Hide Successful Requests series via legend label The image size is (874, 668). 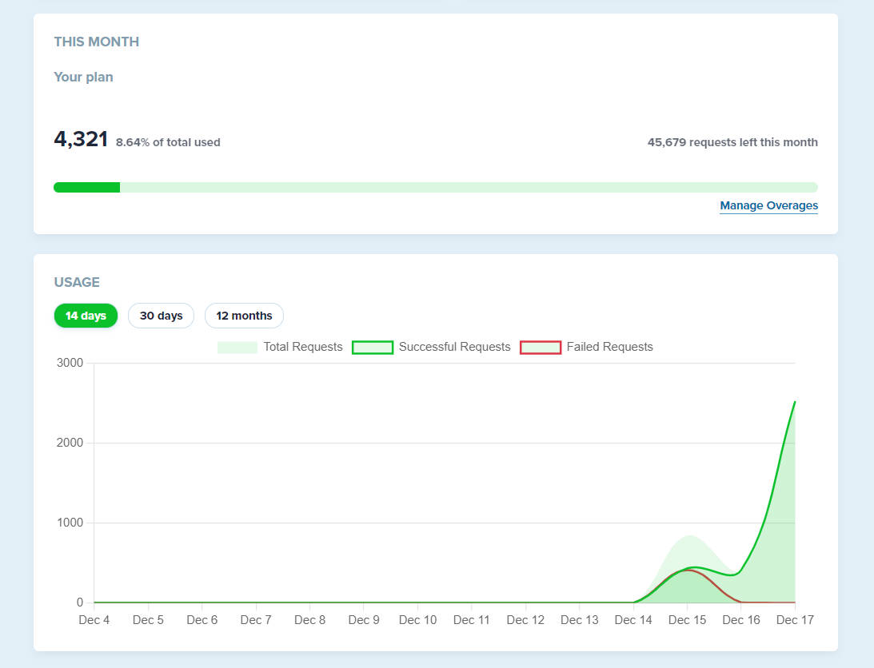click(x=454, y=347)
